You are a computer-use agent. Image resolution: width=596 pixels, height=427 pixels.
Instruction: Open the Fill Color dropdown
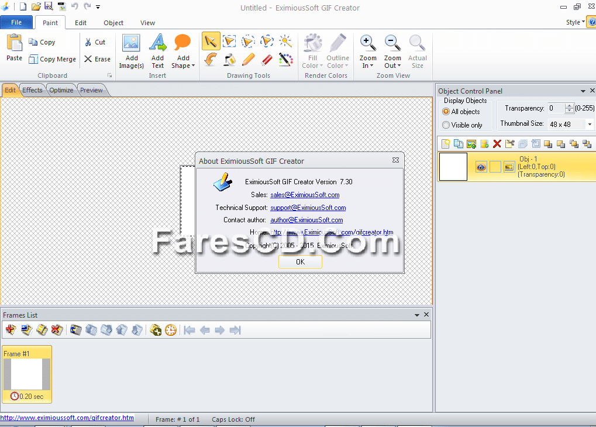(x=312, y=66)
